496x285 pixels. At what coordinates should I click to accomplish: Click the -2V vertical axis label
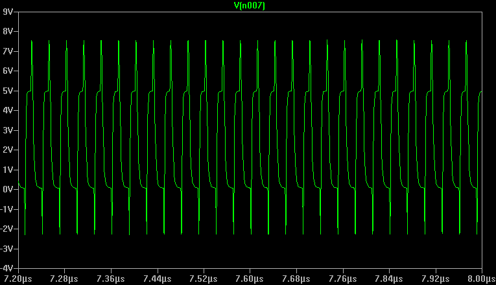pos(6,229)
